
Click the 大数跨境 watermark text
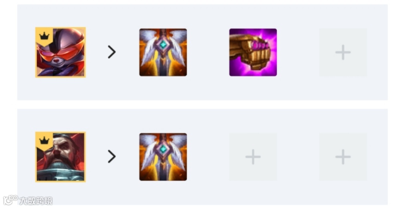click(36, 201)
